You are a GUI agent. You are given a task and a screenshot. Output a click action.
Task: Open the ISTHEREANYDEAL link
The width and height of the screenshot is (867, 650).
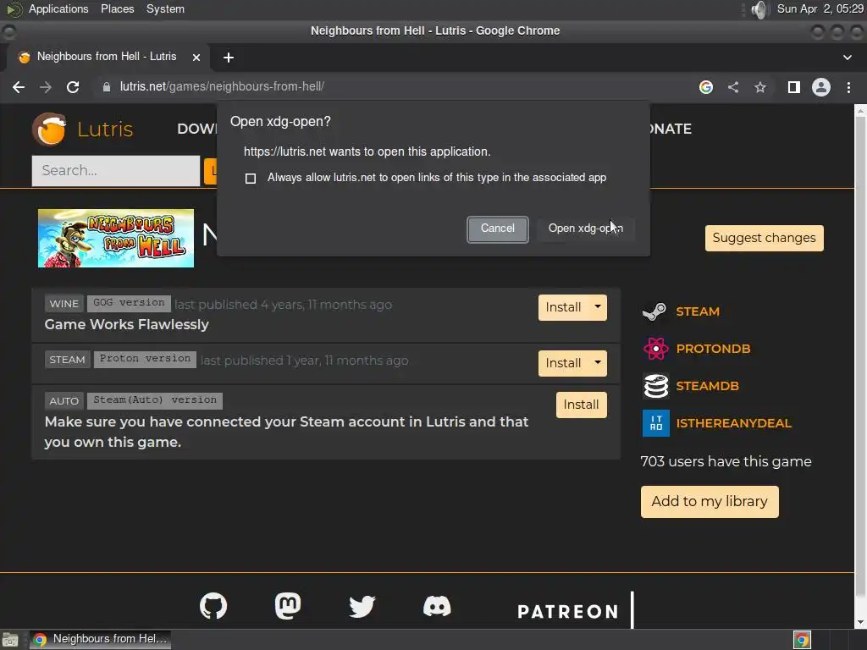734,423
